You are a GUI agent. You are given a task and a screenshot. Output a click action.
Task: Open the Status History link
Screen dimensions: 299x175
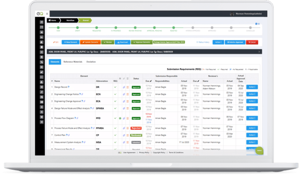[x=203, y=42]
